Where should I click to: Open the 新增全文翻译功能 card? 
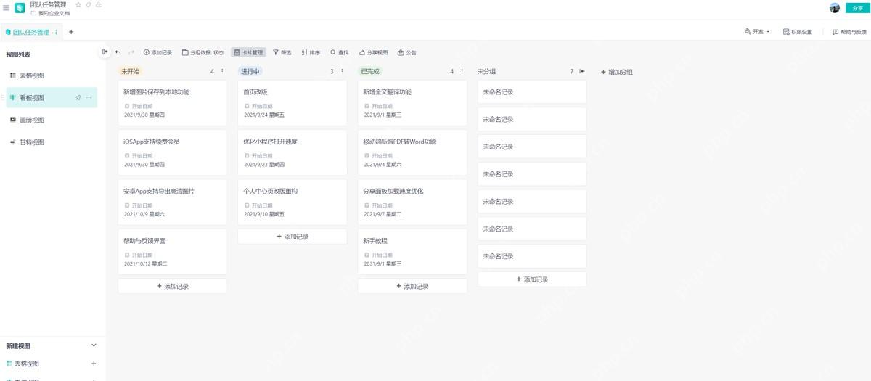(412, 102)
